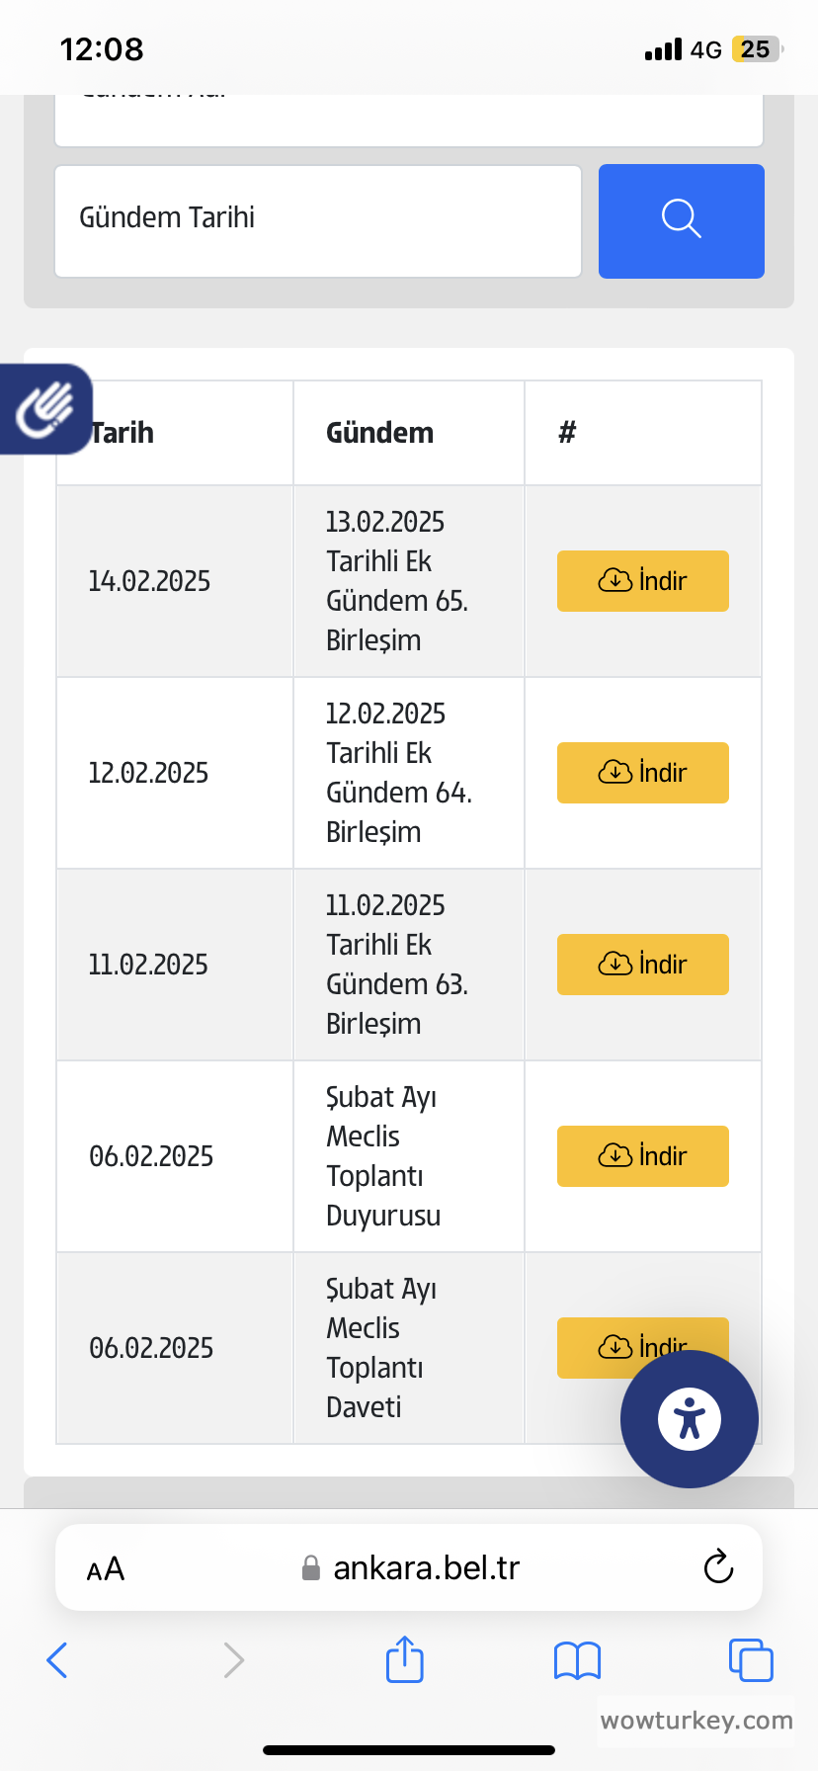Download Şubat Ayı Meclis Toplantı Duyurusu
Screen dimensions: 818x1771
tap(642, 1156)
